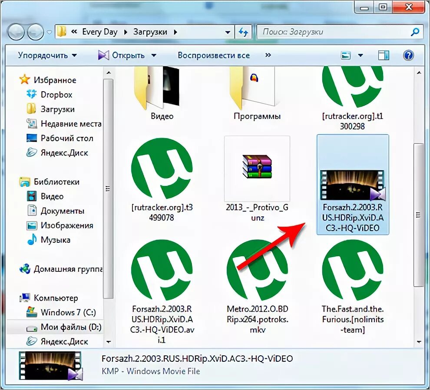This screenshot has width=430, height=390.
Task: Click the Forward navigation arrow button
Action: click(36, 32)
